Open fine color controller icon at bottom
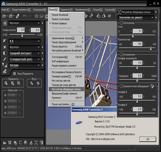Image resolution: width=161 pixels, height=152 pixels. click(31, 142)
